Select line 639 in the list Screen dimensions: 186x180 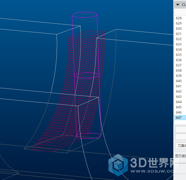[x=180, y=76]
